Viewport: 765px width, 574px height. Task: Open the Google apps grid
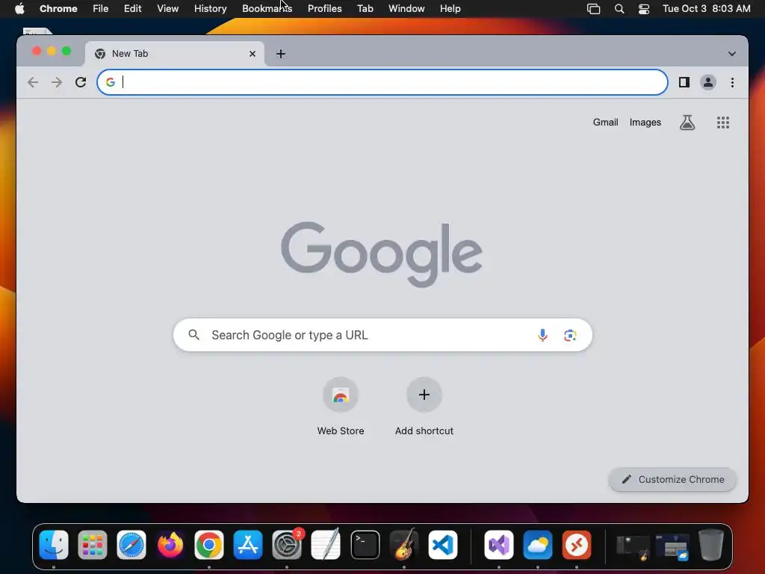[x=723, y=123]
